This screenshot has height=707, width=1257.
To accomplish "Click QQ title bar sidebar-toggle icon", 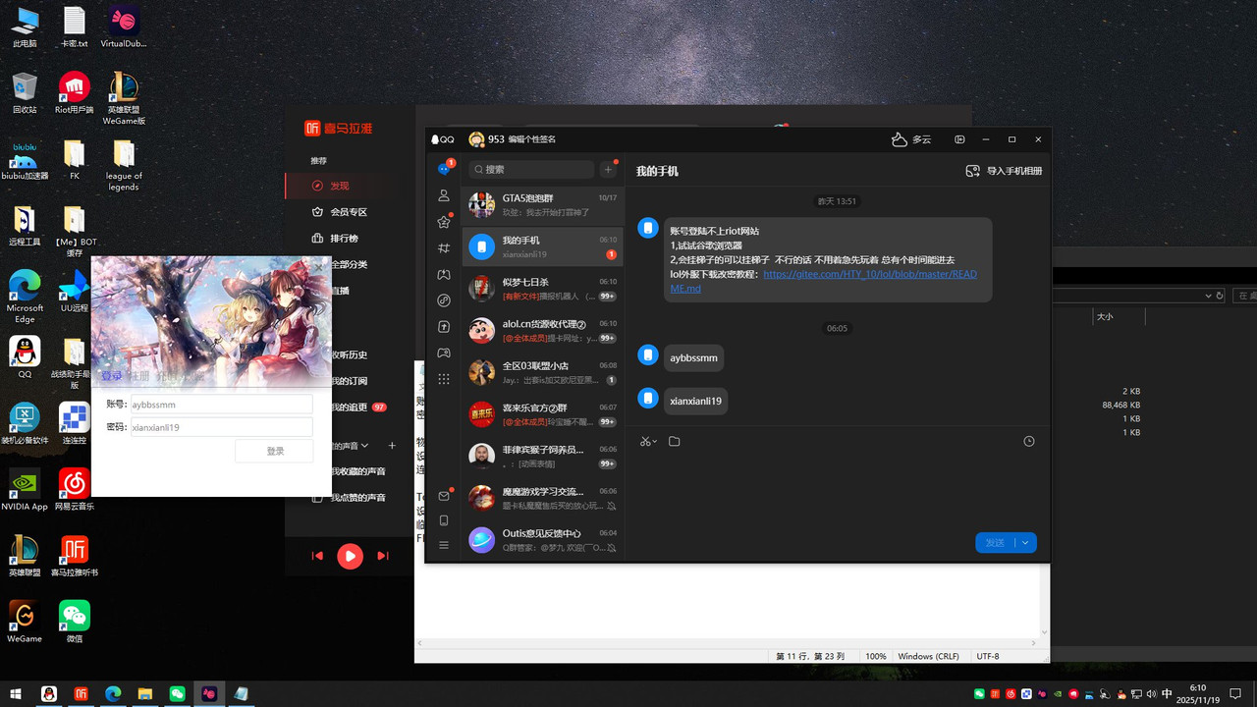I will [960, 139].
